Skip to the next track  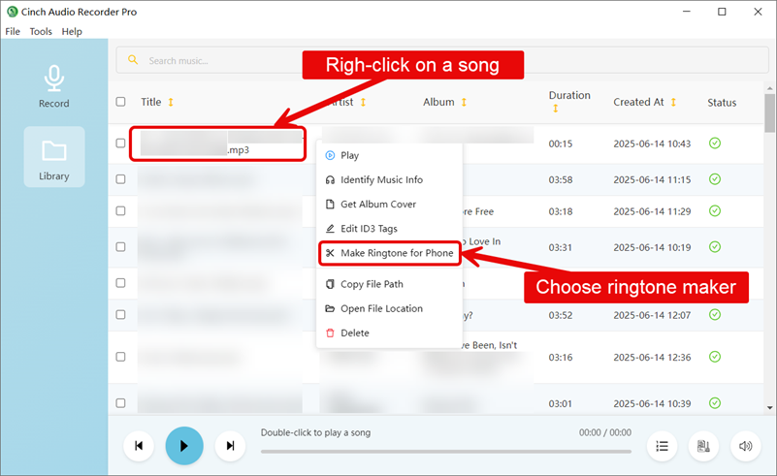click(231, 446)
